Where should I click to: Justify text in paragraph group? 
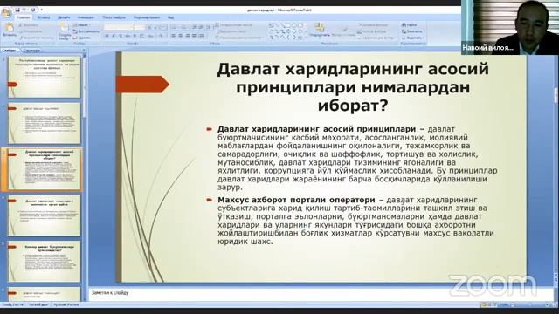coord(194,36)
